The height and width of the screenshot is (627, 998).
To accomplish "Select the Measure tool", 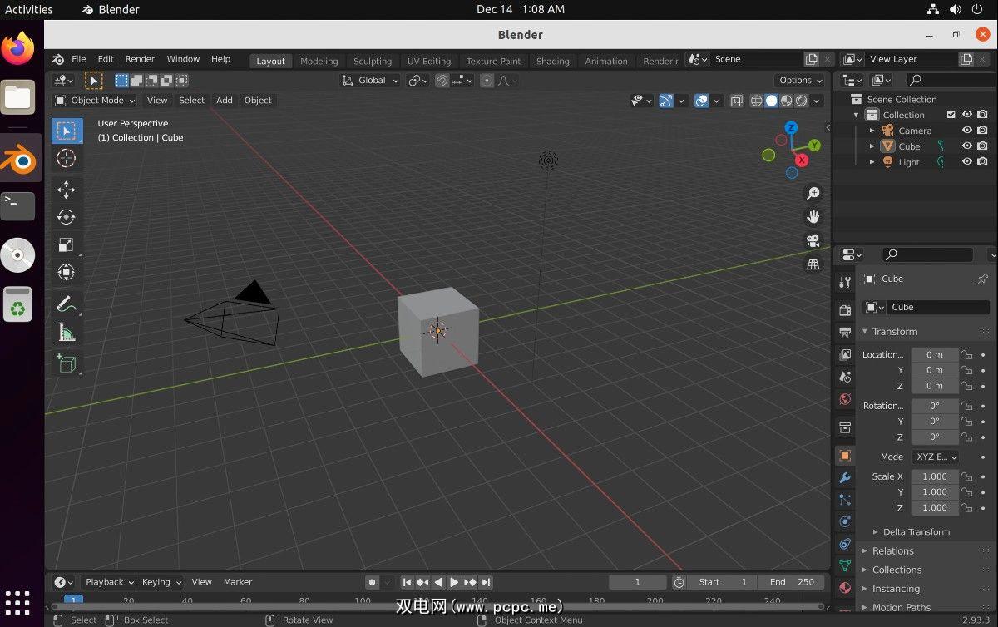I will point(67,333).
